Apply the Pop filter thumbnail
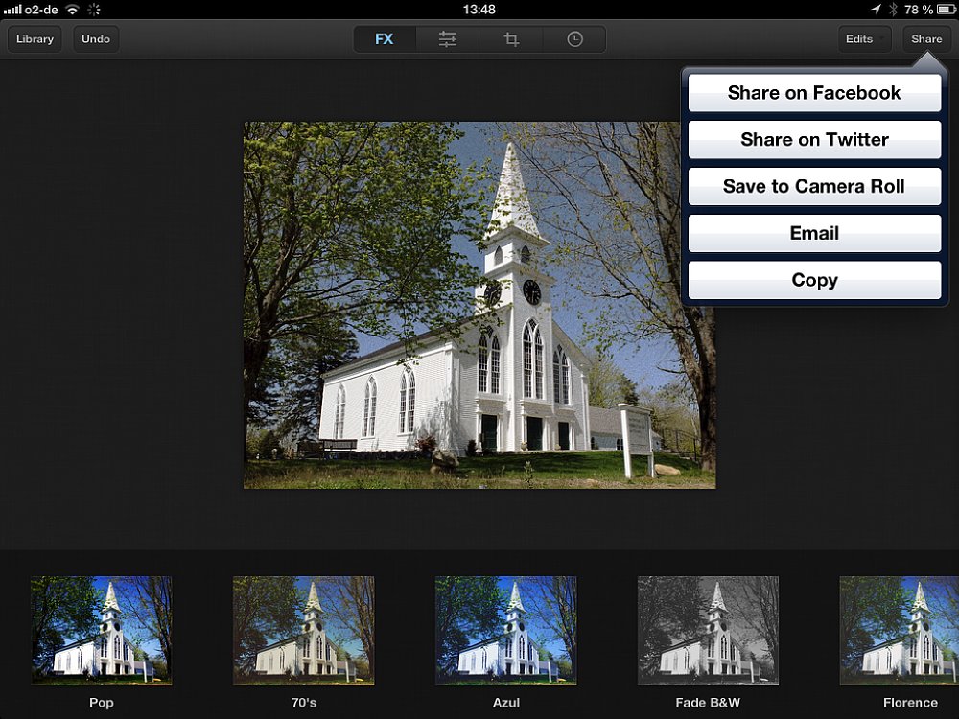Viewport: 959px width, 719px height. coord(102,630)
